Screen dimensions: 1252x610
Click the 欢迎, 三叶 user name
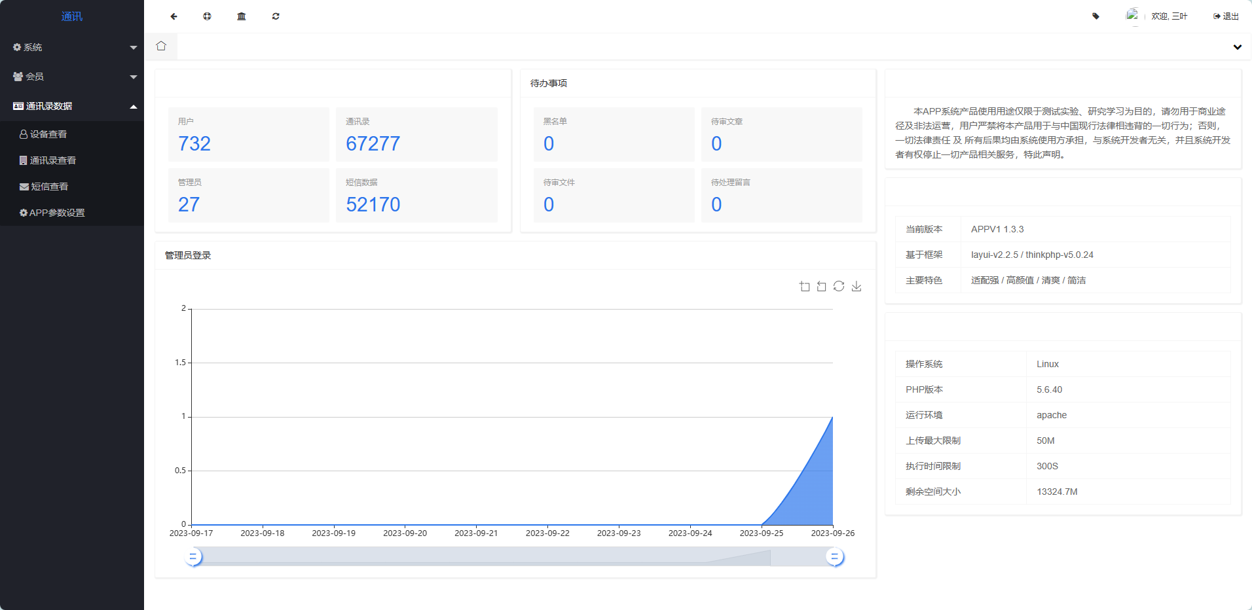(x=1169, y=16)
